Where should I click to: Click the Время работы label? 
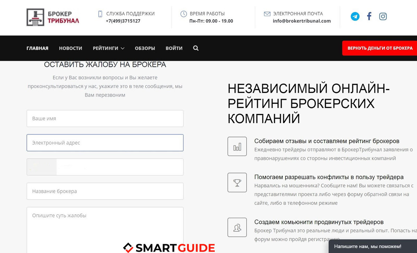(x=207, y=14)
